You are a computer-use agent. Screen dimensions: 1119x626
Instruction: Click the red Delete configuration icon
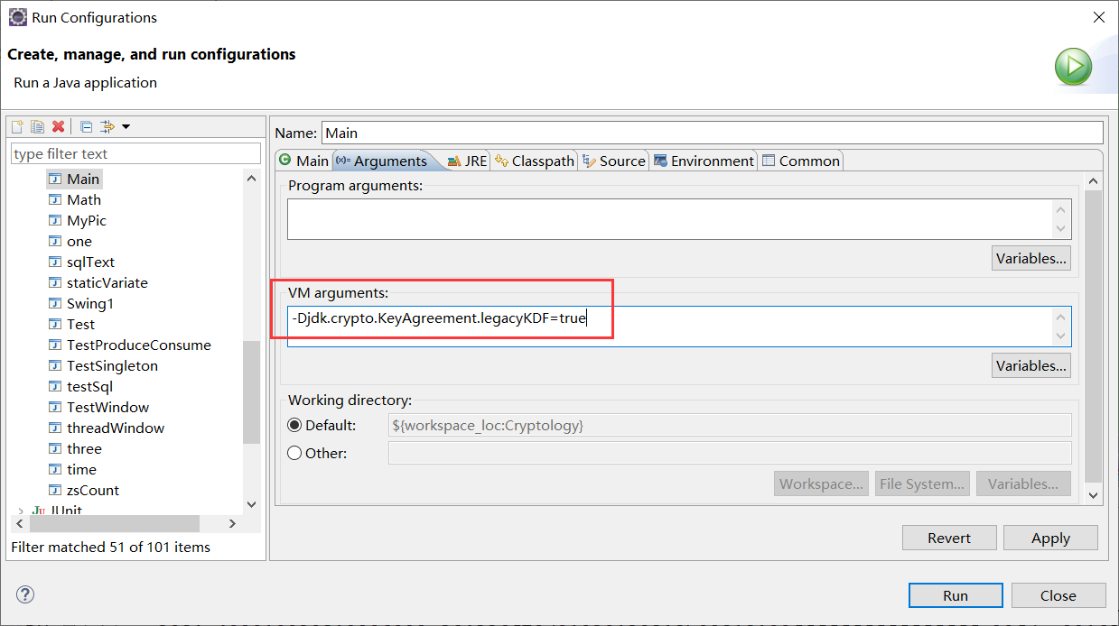coord(58,126)
